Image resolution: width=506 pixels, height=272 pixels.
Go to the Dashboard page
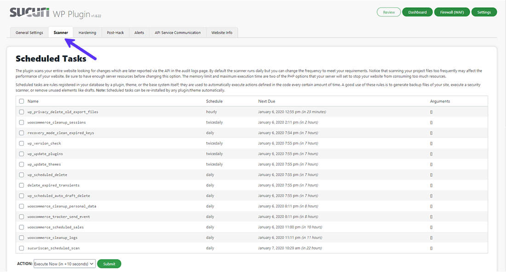click(x=417, y=12)
